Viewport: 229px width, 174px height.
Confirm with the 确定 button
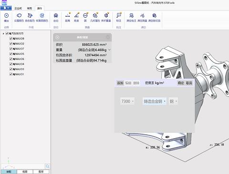click(181, 83)
